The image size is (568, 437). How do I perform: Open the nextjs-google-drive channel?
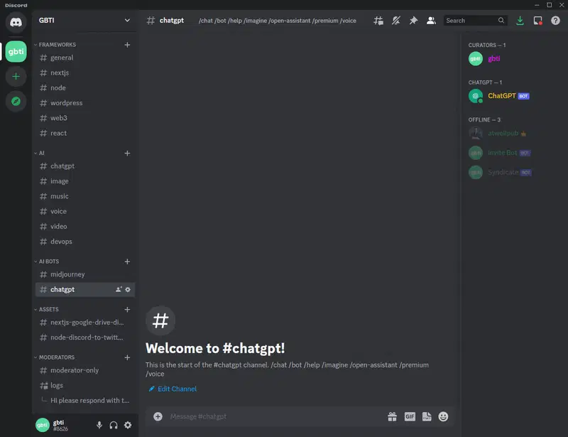85,323
